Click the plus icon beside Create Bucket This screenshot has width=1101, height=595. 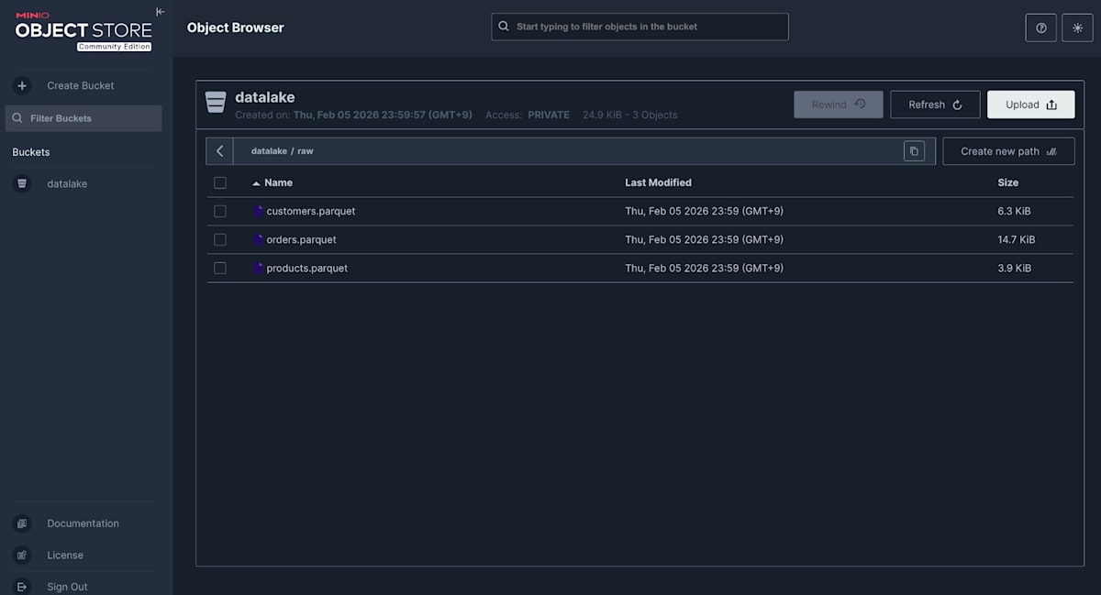click(22, 85)
